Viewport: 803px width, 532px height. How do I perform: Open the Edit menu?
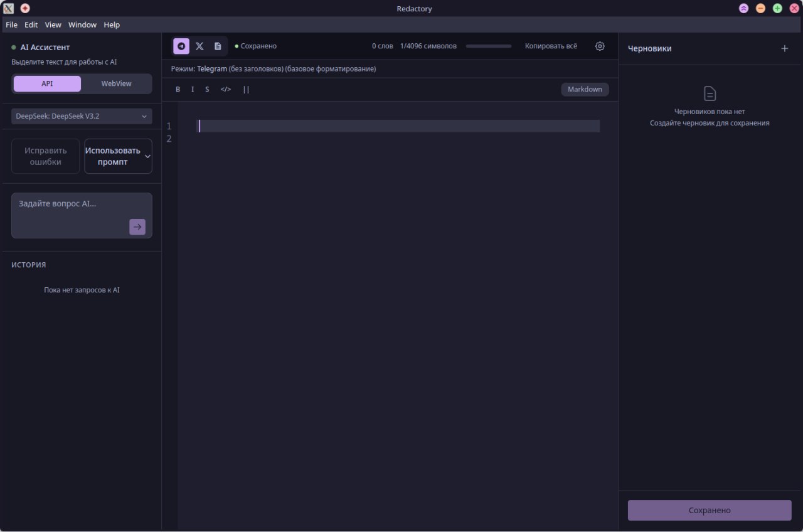31,24
